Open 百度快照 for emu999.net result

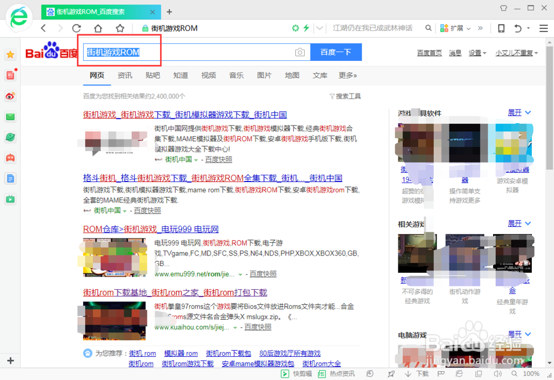tap(263, 274)
